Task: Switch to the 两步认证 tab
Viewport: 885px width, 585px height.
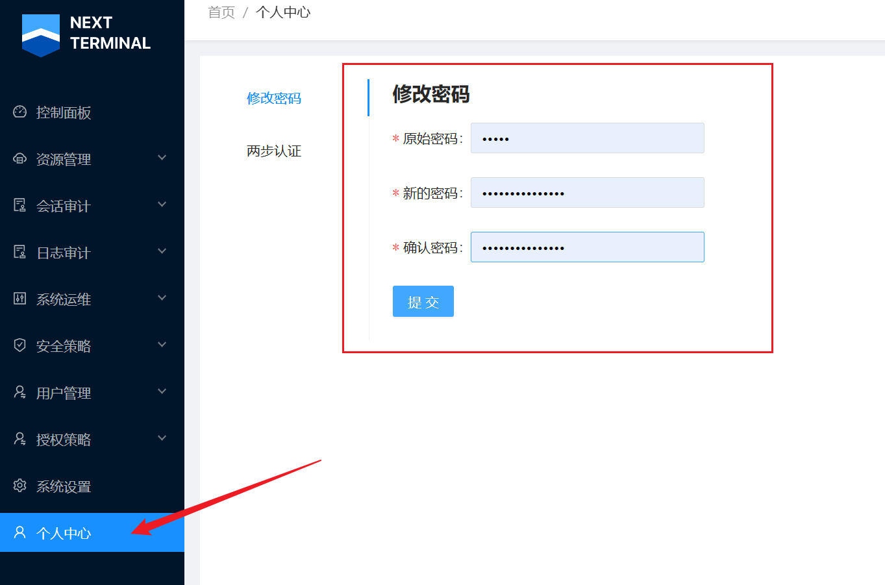Action: (x=274, y=151)
